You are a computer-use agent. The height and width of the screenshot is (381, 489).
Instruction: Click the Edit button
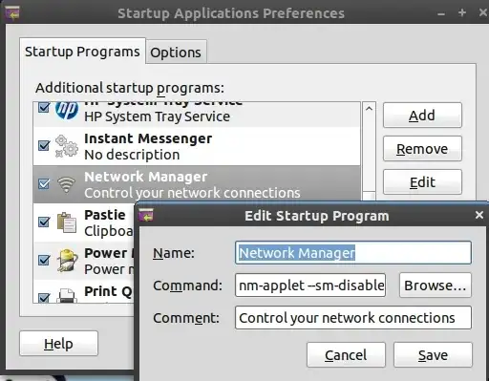click(422, 182)
